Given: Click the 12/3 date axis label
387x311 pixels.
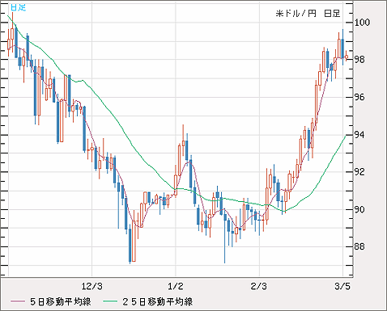Looking at the screenshot, I should 91,286.
